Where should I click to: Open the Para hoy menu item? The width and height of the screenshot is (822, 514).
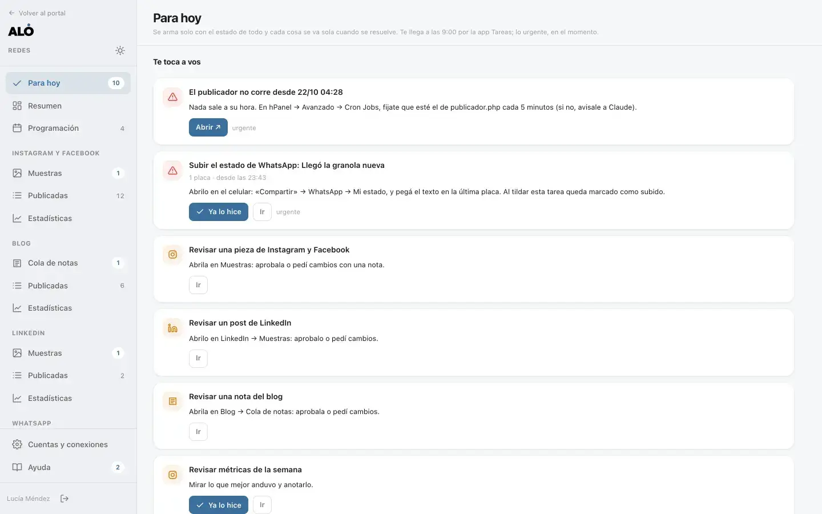(x=68, y=83)
